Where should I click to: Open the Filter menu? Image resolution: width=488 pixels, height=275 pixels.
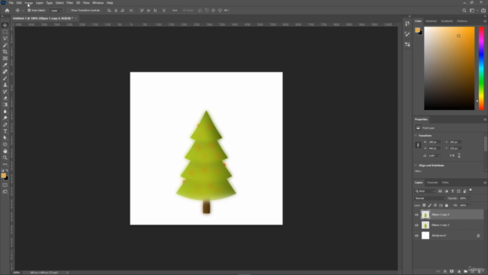69,3
